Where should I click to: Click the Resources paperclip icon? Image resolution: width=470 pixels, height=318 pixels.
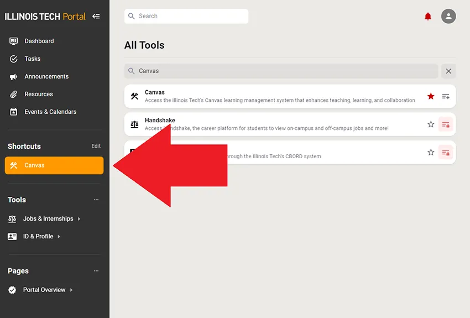point(13,95)
